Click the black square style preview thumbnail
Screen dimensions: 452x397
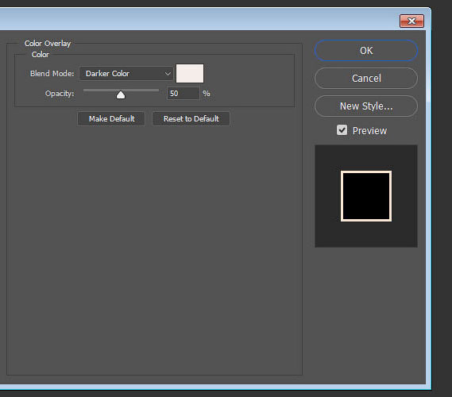coord(366,196)
